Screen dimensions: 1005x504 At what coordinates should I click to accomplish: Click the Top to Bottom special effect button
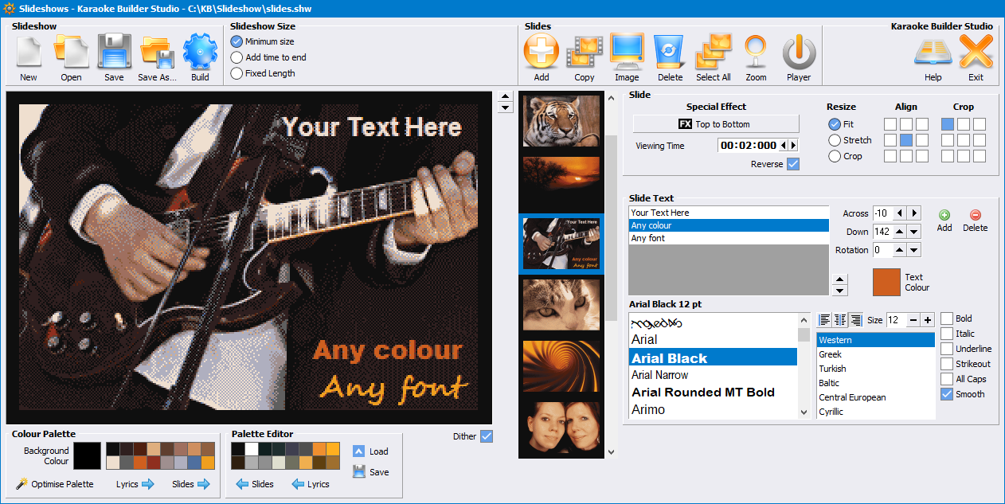pos(715,124)
